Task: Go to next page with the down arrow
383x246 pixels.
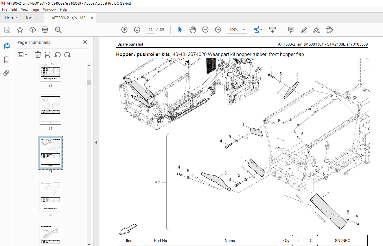Action: (137, 30)
